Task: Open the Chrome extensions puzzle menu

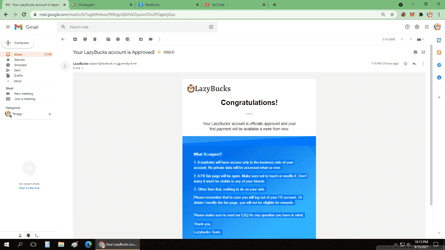Action: point(421,14)
